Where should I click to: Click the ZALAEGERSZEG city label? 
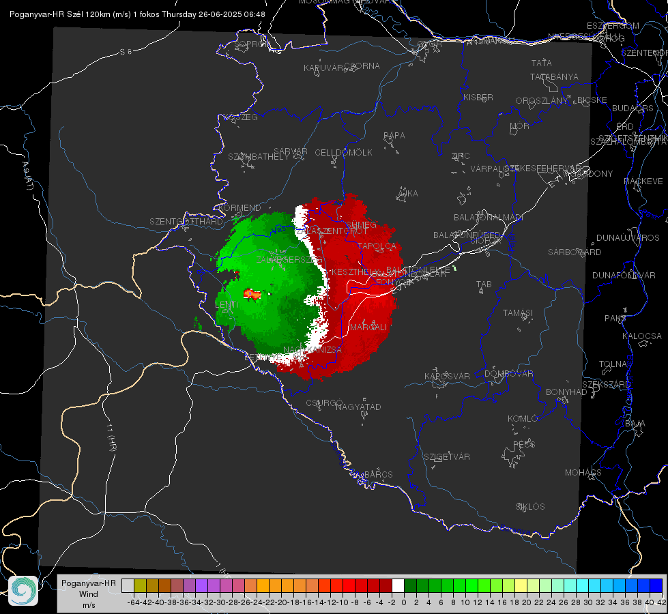(289, 259)
